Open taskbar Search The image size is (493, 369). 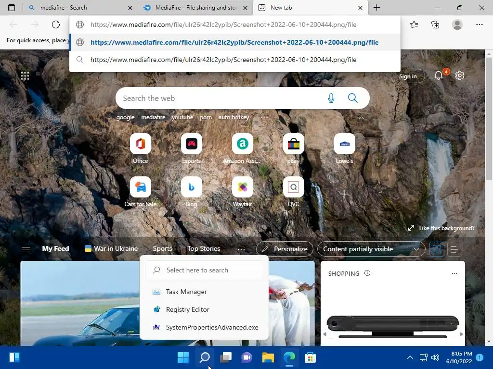(x=205, y=357)
